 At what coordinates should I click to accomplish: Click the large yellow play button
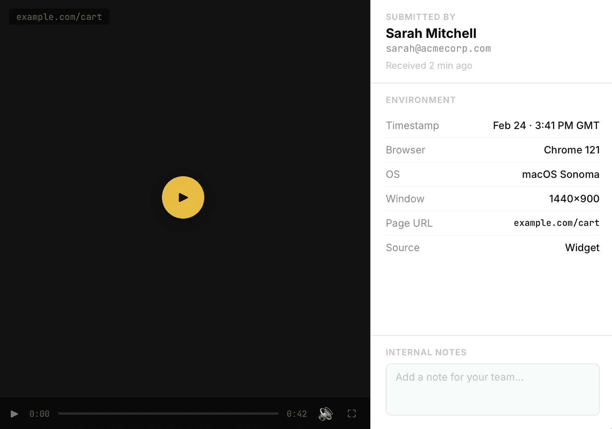[183, 197]
